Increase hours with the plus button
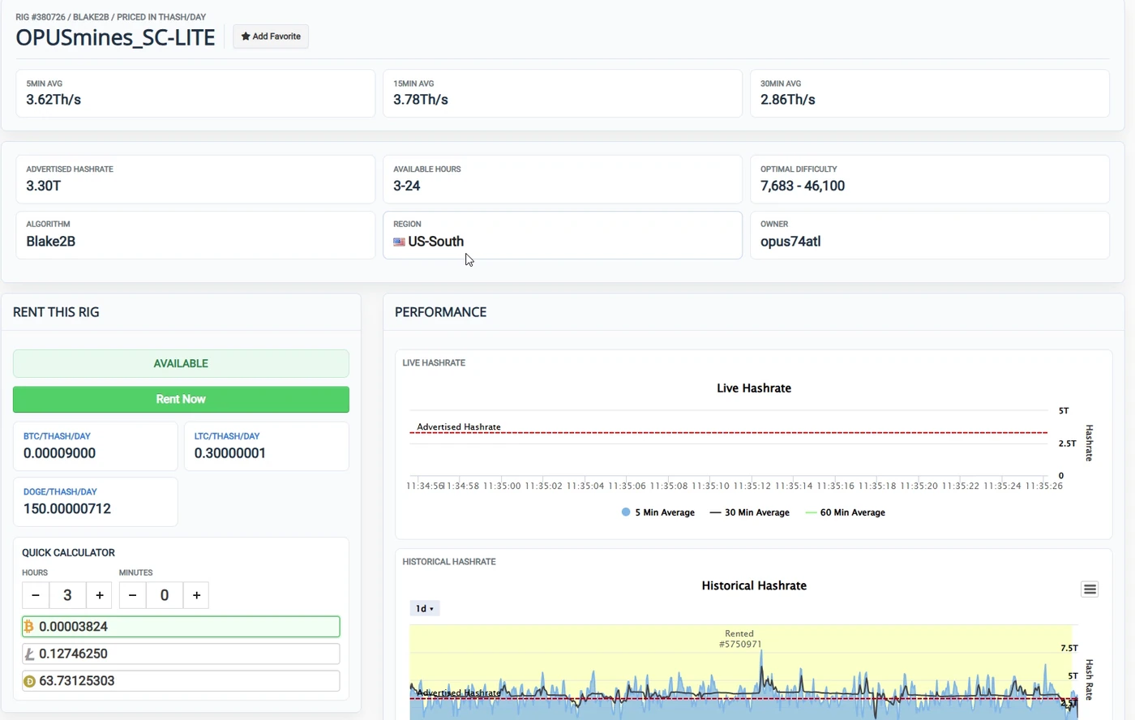 coord(99,595)
